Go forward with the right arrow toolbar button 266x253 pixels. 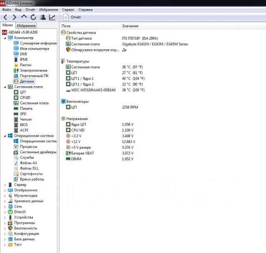15,17
